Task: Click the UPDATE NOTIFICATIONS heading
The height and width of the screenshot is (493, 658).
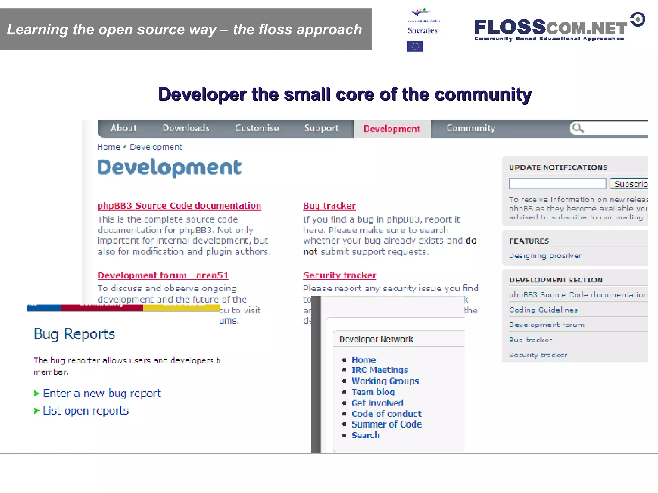Action: click(558, 167)
